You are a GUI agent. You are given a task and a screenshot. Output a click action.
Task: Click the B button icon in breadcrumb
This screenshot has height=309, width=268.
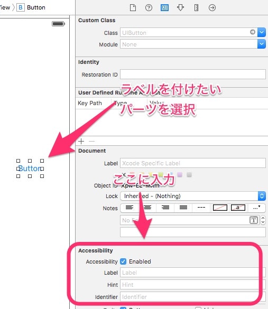(x=20, y=7)
